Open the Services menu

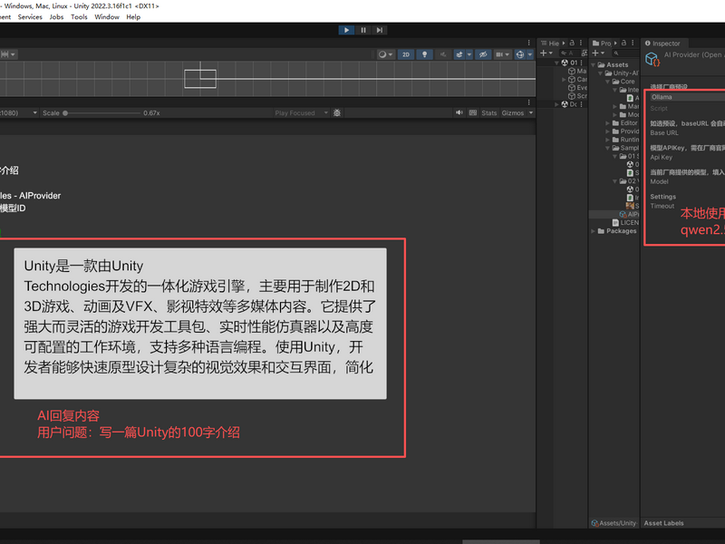pyautogui.click(x=30, y=17)
